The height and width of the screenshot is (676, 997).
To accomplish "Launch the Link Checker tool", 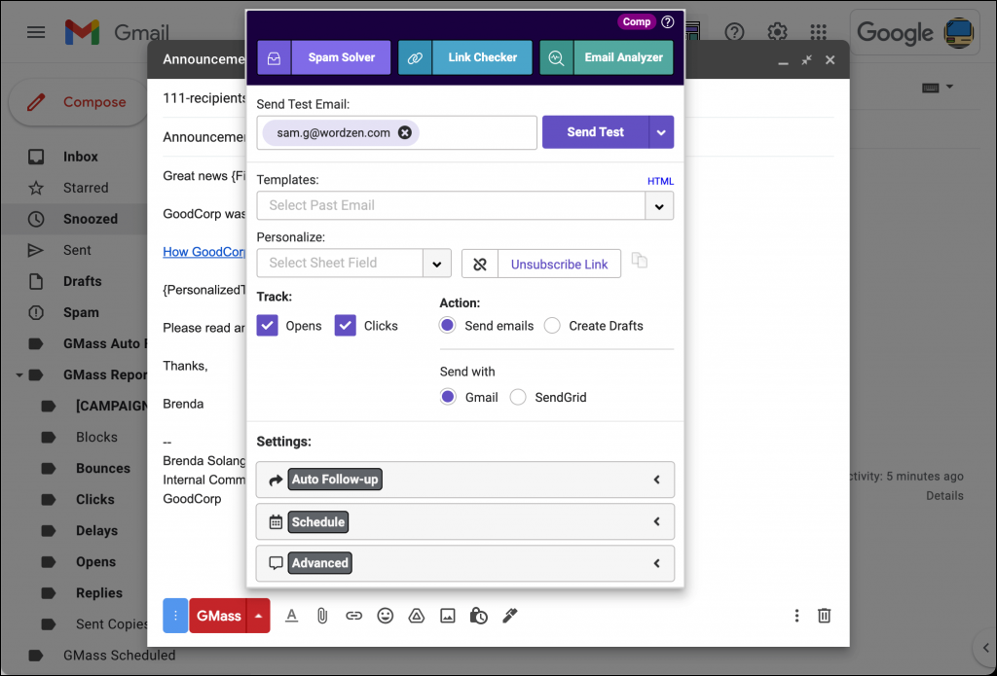I will 482,57.
